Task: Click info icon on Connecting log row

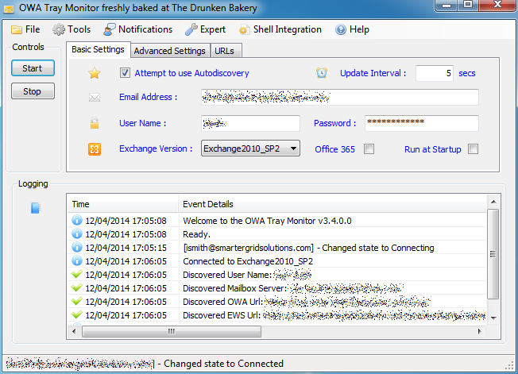Action: 76,247
